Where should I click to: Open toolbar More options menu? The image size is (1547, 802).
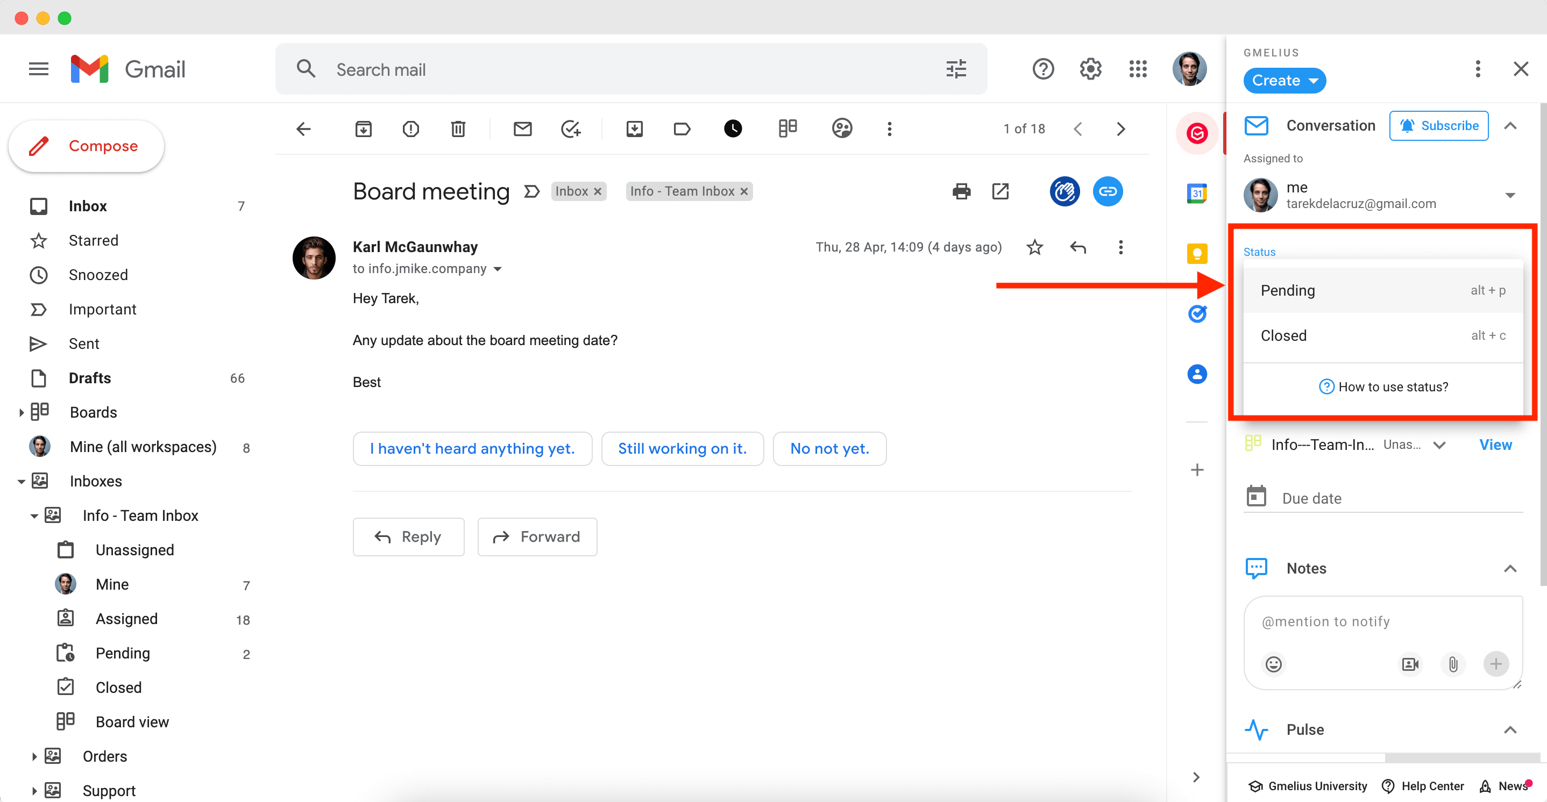(889, 128)
